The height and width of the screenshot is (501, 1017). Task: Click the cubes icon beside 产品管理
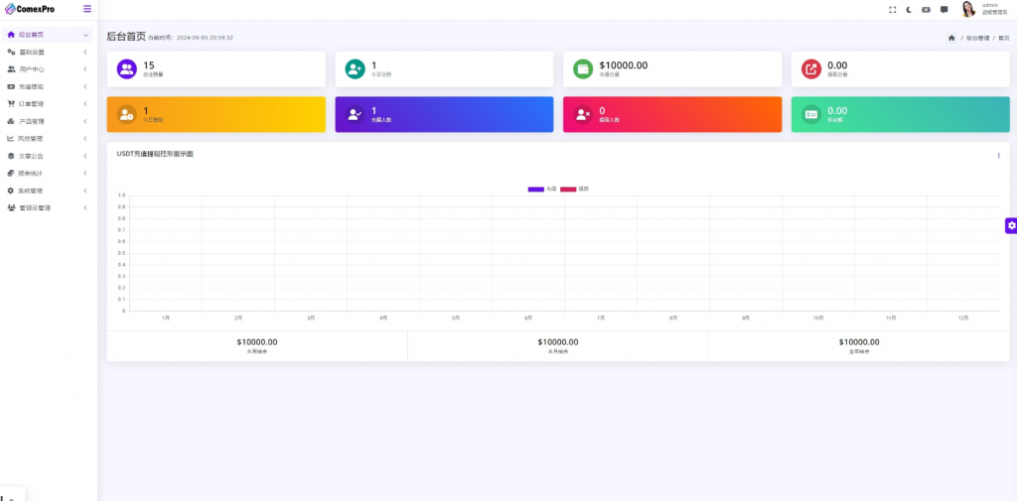click(11, 121)
